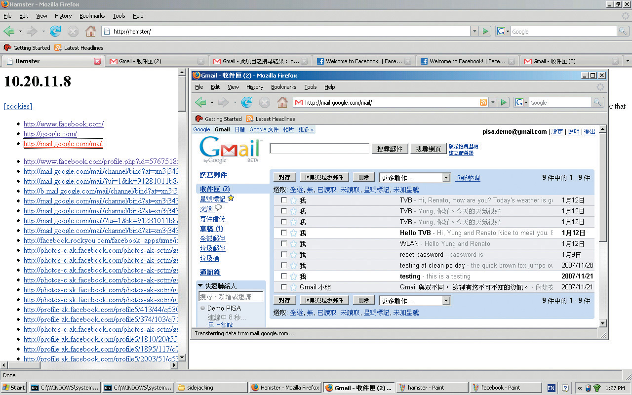Star the 'Hello TVB' email

tap(293, 233)
